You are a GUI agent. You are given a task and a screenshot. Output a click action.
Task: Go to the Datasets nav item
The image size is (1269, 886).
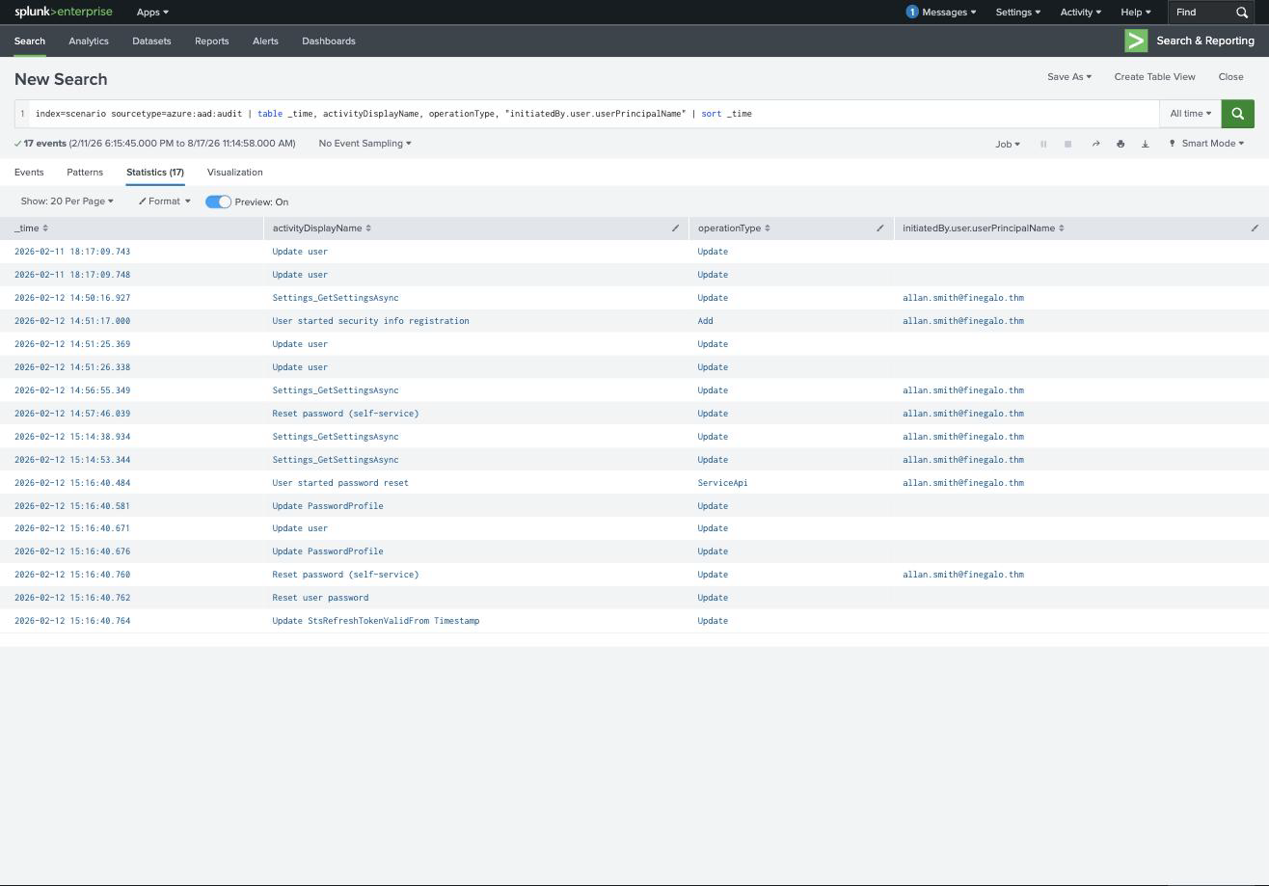[151, 41]
